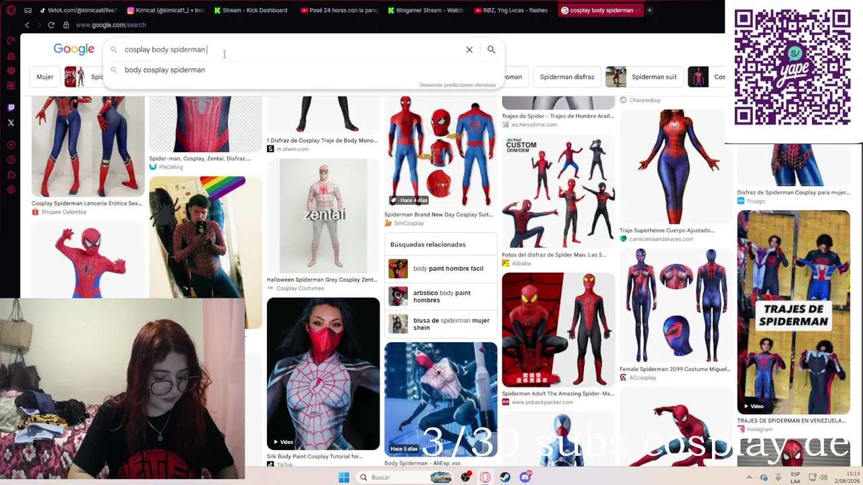
Task: Open the Cosplay Costumes source link
Action: 295,288
